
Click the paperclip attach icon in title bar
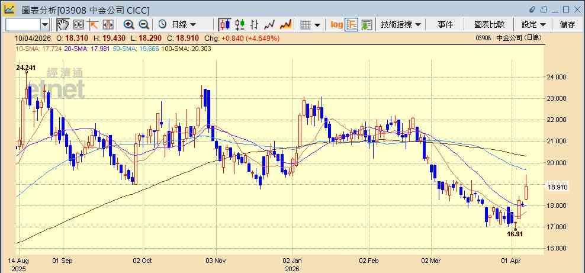click(x=532, y=9)
